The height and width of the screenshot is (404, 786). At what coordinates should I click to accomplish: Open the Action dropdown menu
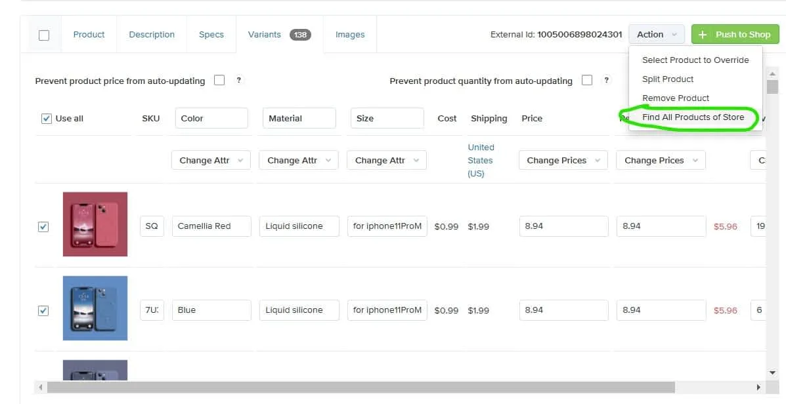point(656,35)
